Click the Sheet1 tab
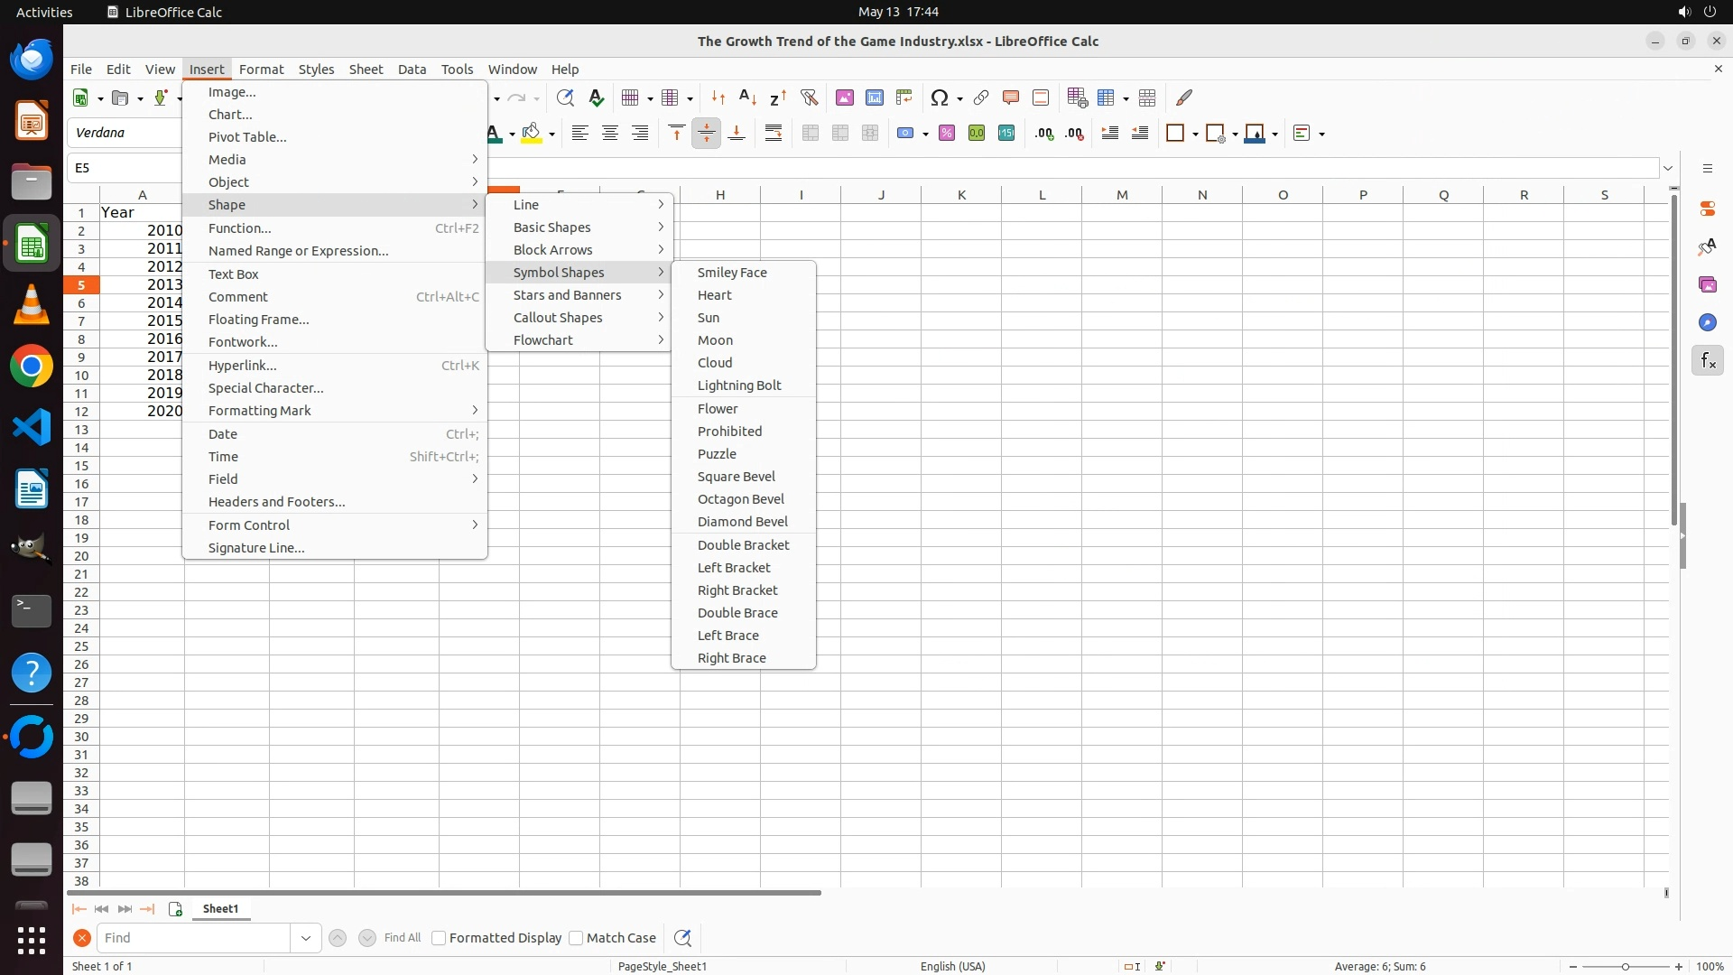This screenshot has width=1733, height=975. click(x=220, y=909)
